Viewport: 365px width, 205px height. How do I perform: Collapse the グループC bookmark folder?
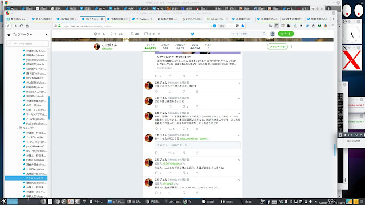click(17, 128)
